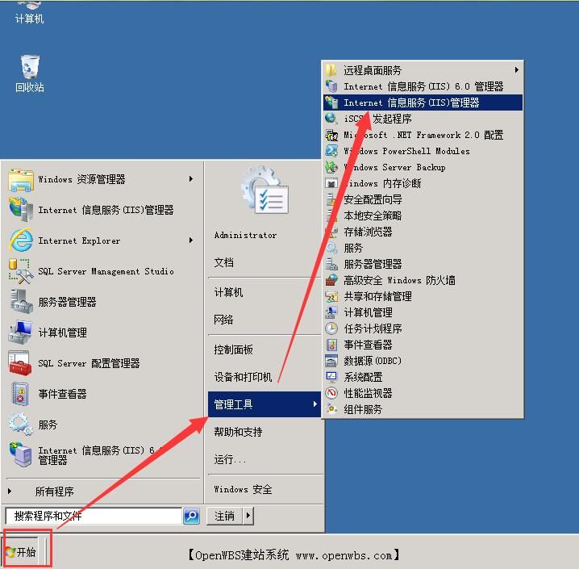Open 控制面板 from the Start menu
Viewport: 579px width, 569px height.
click(233, 349)
